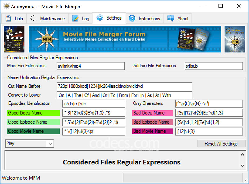This screenshot has width=249, height=184.
Task: Click the Considered Files Regular Expressions heading in help panel
Action: pyautogui.click(x=122, y=162)
